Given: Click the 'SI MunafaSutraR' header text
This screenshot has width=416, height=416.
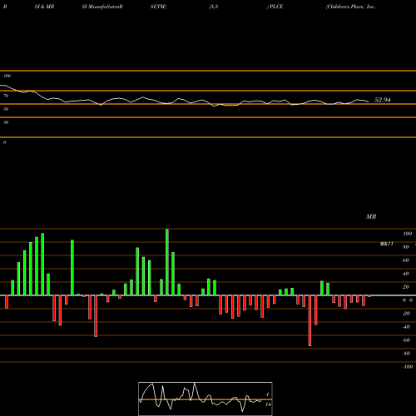Looking at the screenshot, I should (x=102, y=7).
